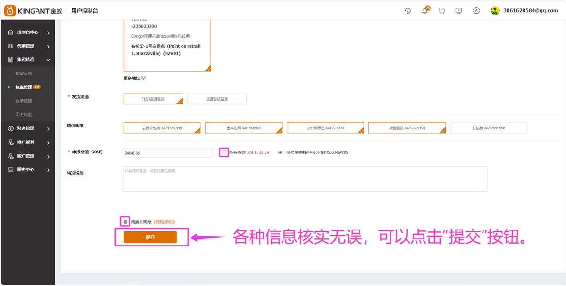Toggle the 打箱包 value-added service option
566x286 pixels.
coord(488,127)
